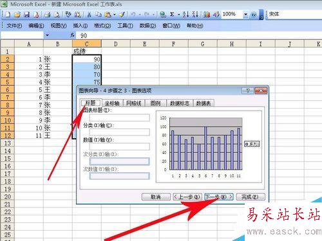Click the Research icon
Viewport: 322px width, 241px height.
point(77,14)
